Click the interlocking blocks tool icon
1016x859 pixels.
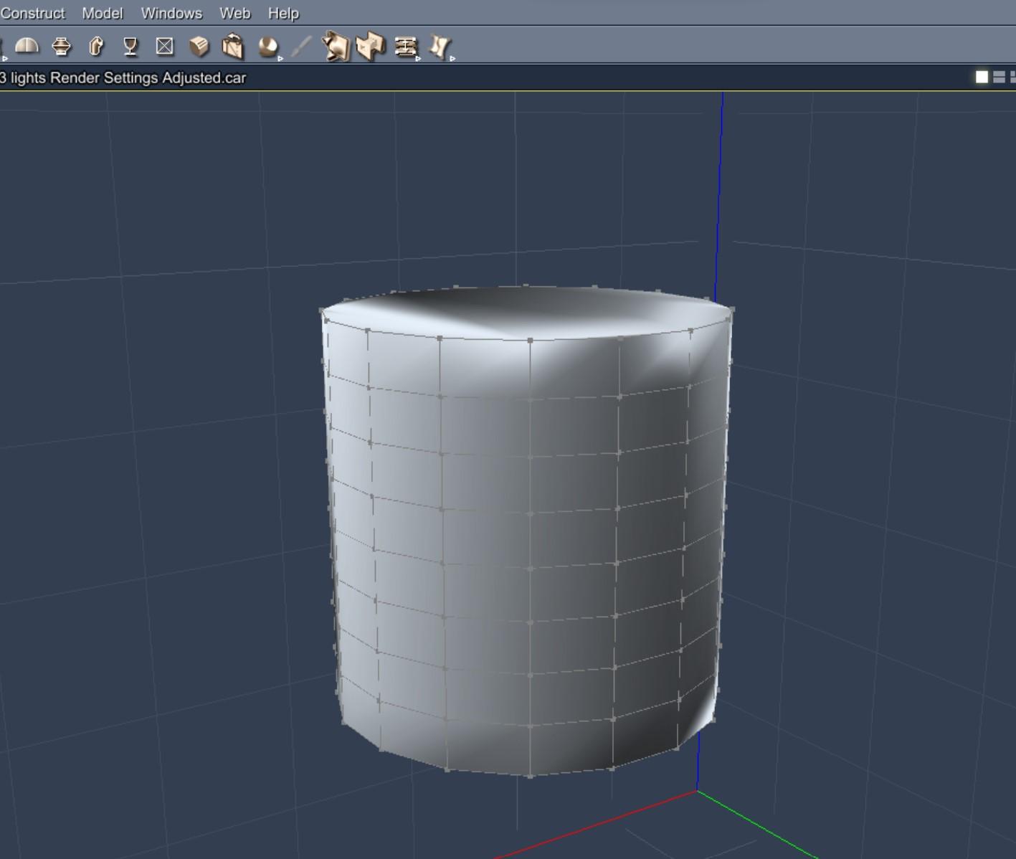pyautogui.click(x=371, y=47)
